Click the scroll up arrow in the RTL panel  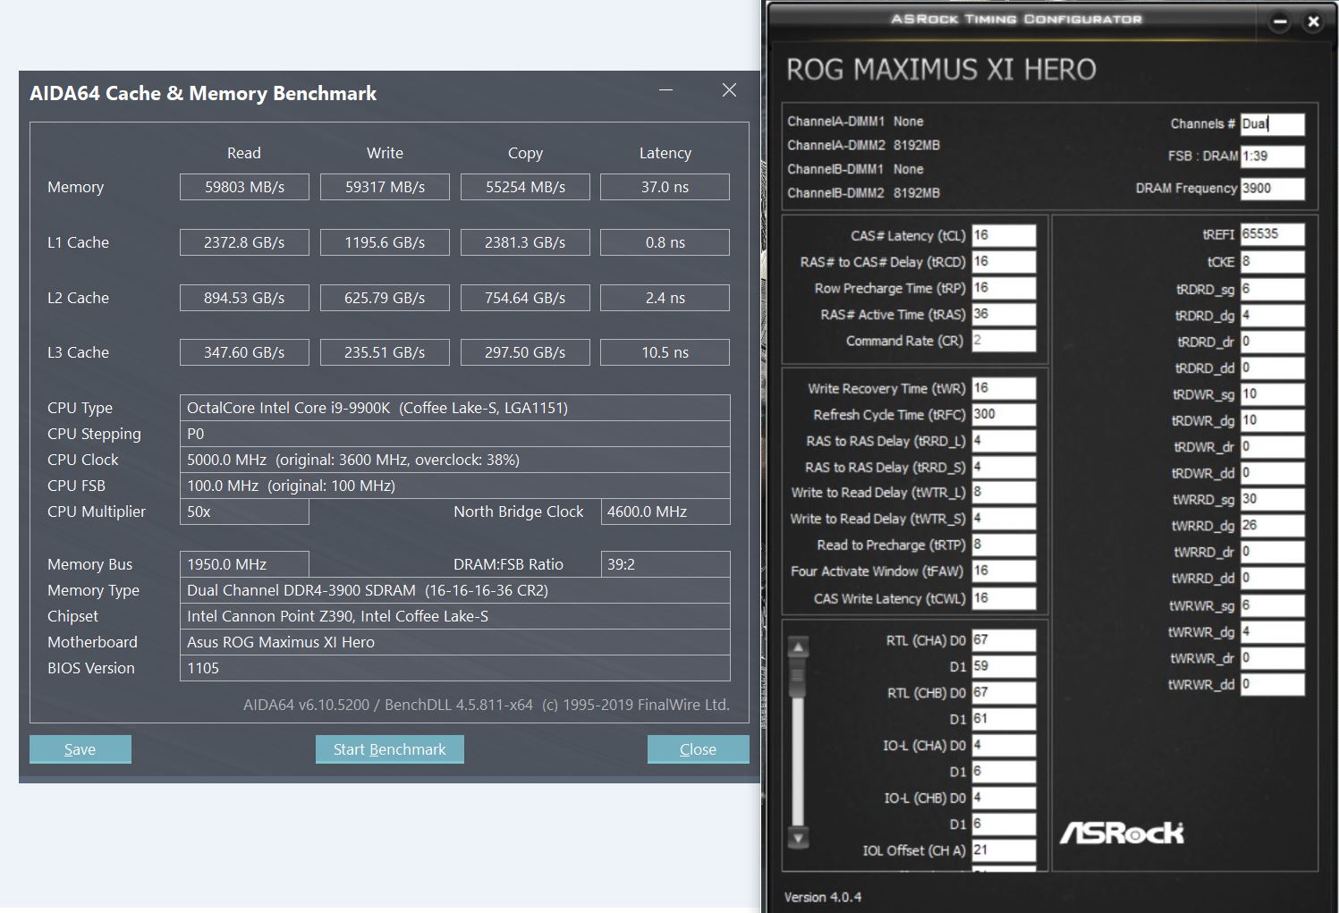coord(799,647)
